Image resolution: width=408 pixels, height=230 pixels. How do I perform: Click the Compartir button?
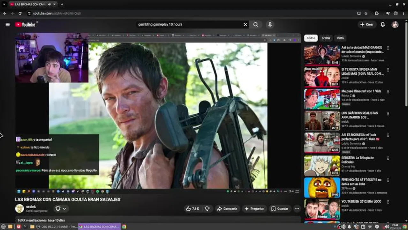tap(227, 209)
